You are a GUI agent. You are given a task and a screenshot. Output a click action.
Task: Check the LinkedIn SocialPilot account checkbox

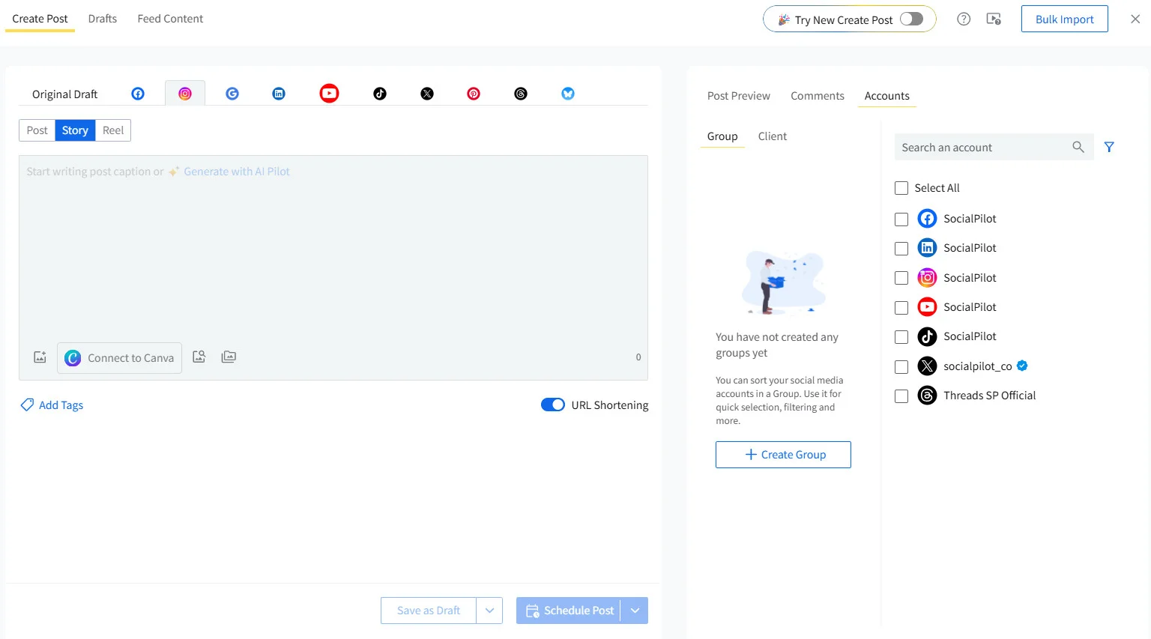[901, 249]
